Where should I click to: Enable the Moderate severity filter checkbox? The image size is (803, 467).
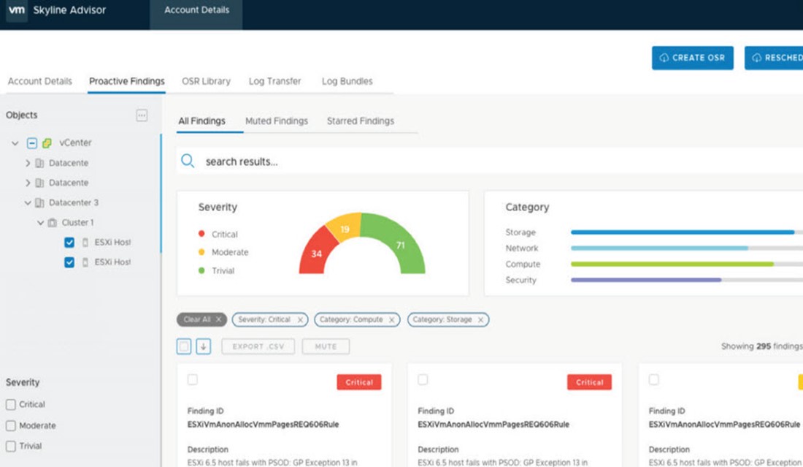[x=11, y=425]
